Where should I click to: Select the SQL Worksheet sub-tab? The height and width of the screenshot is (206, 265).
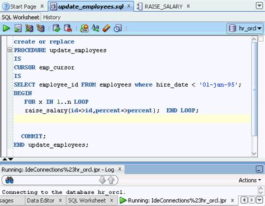point(20,17)
